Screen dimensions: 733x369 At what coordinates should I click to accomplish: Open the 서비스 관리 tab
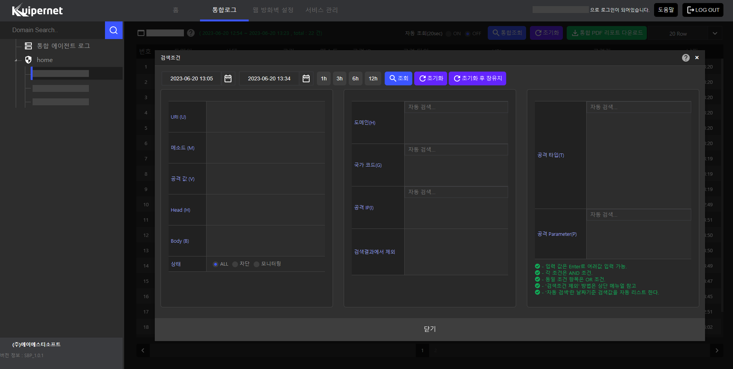coord(321,10)
